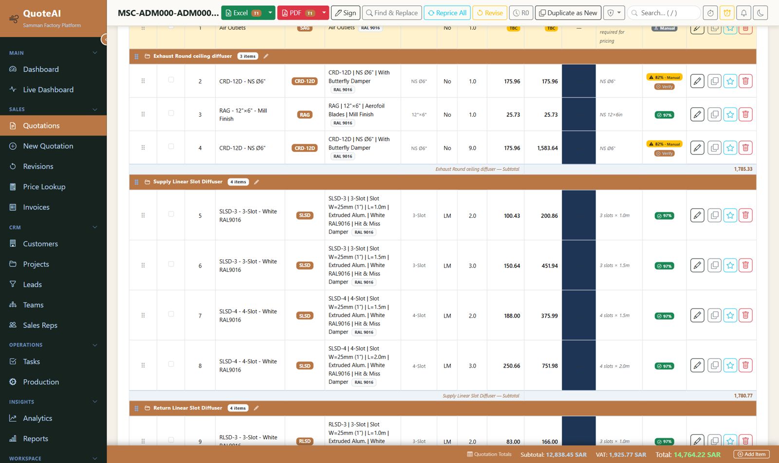Open Find & Replace

(x=392, y=13)
